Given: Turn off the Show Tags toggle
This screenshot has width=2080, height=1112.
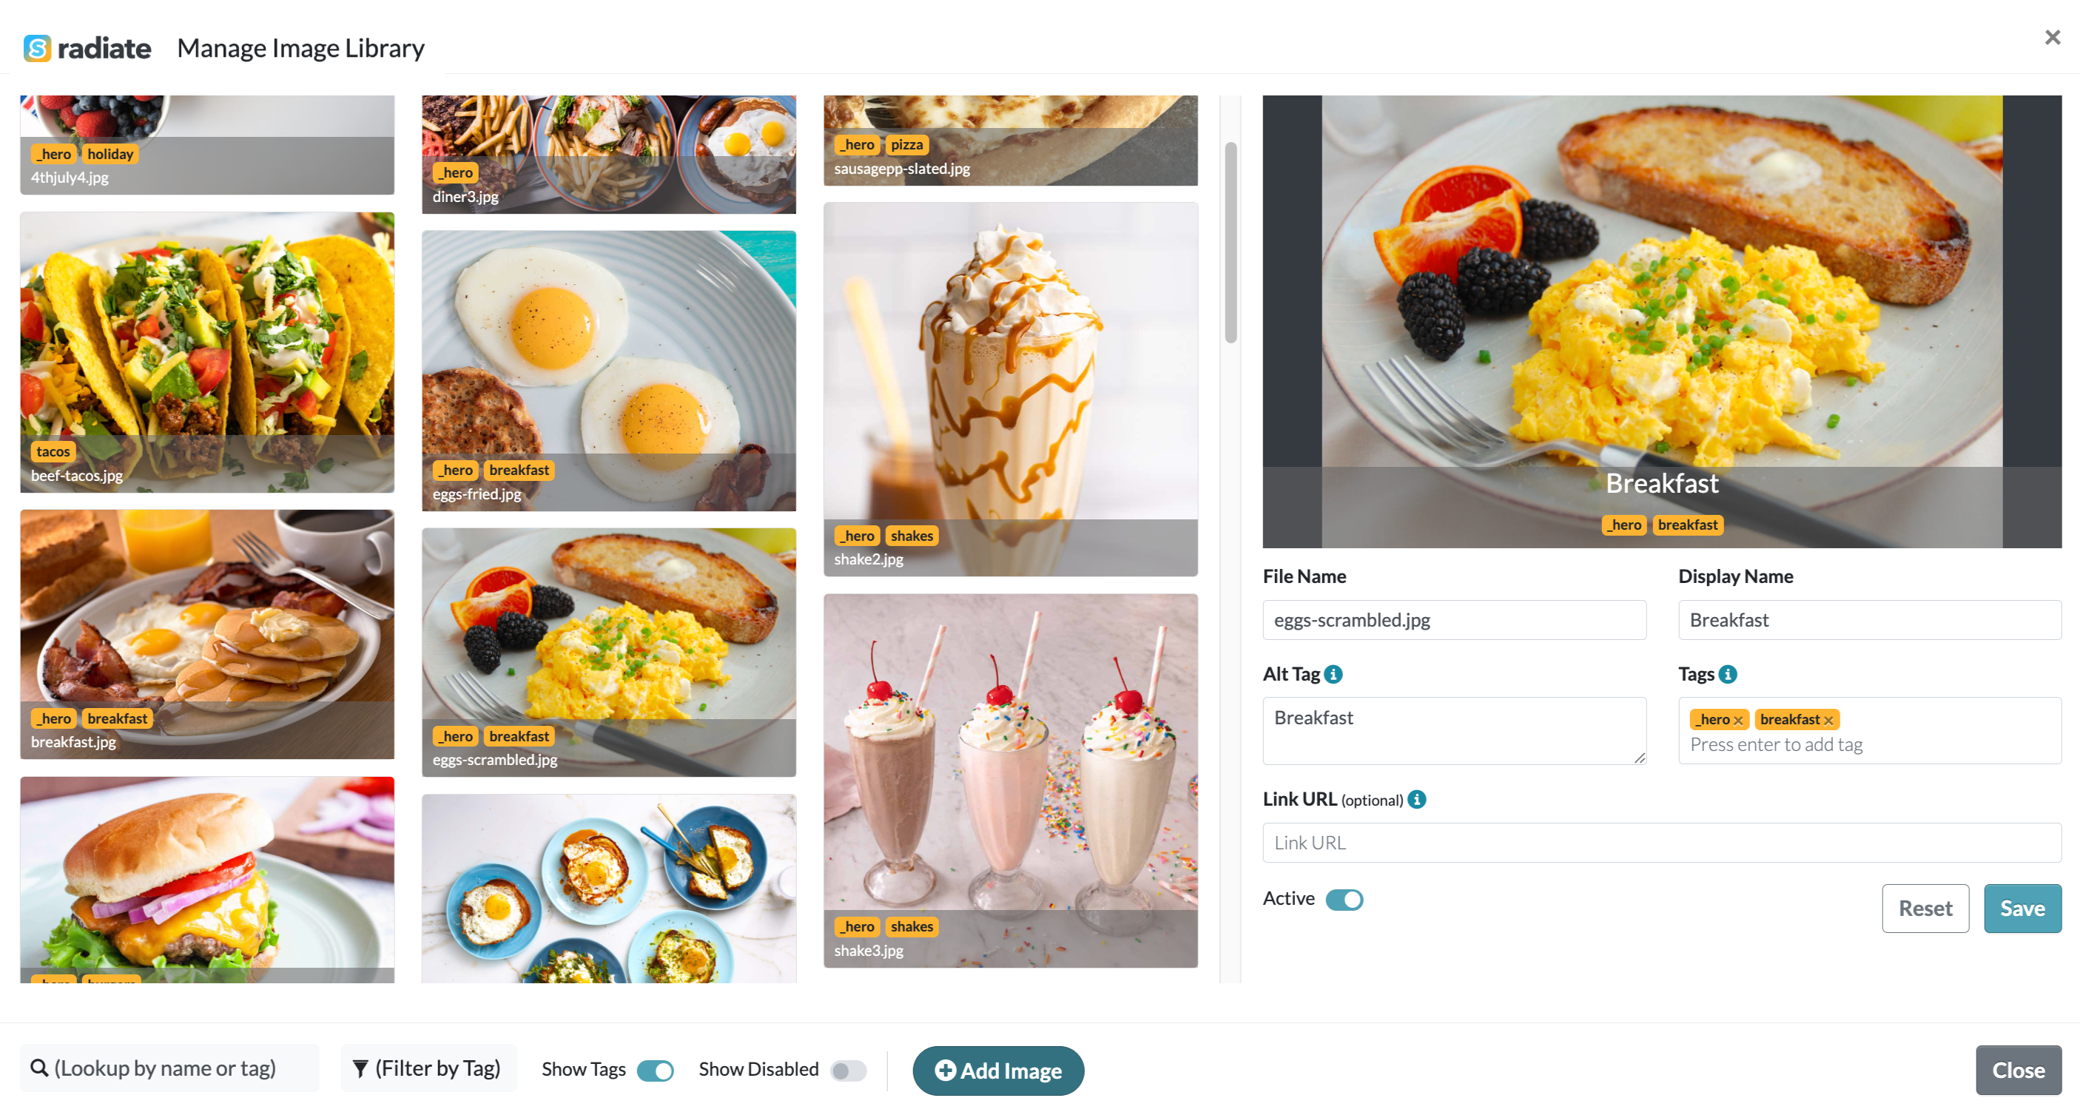Looking at the screenshot, I should [x=655, y=1070].
